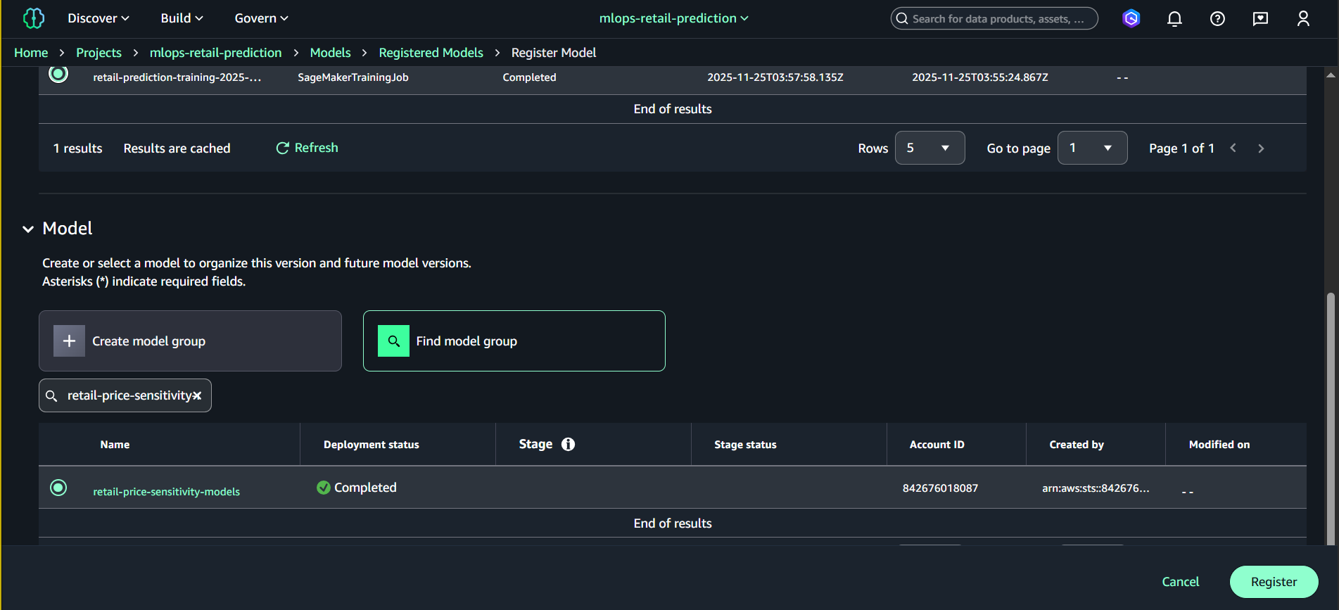Click the plus icon on Create model group
Image resolution: width=1339 pixels, height=610 pixels.
(69, 341)
